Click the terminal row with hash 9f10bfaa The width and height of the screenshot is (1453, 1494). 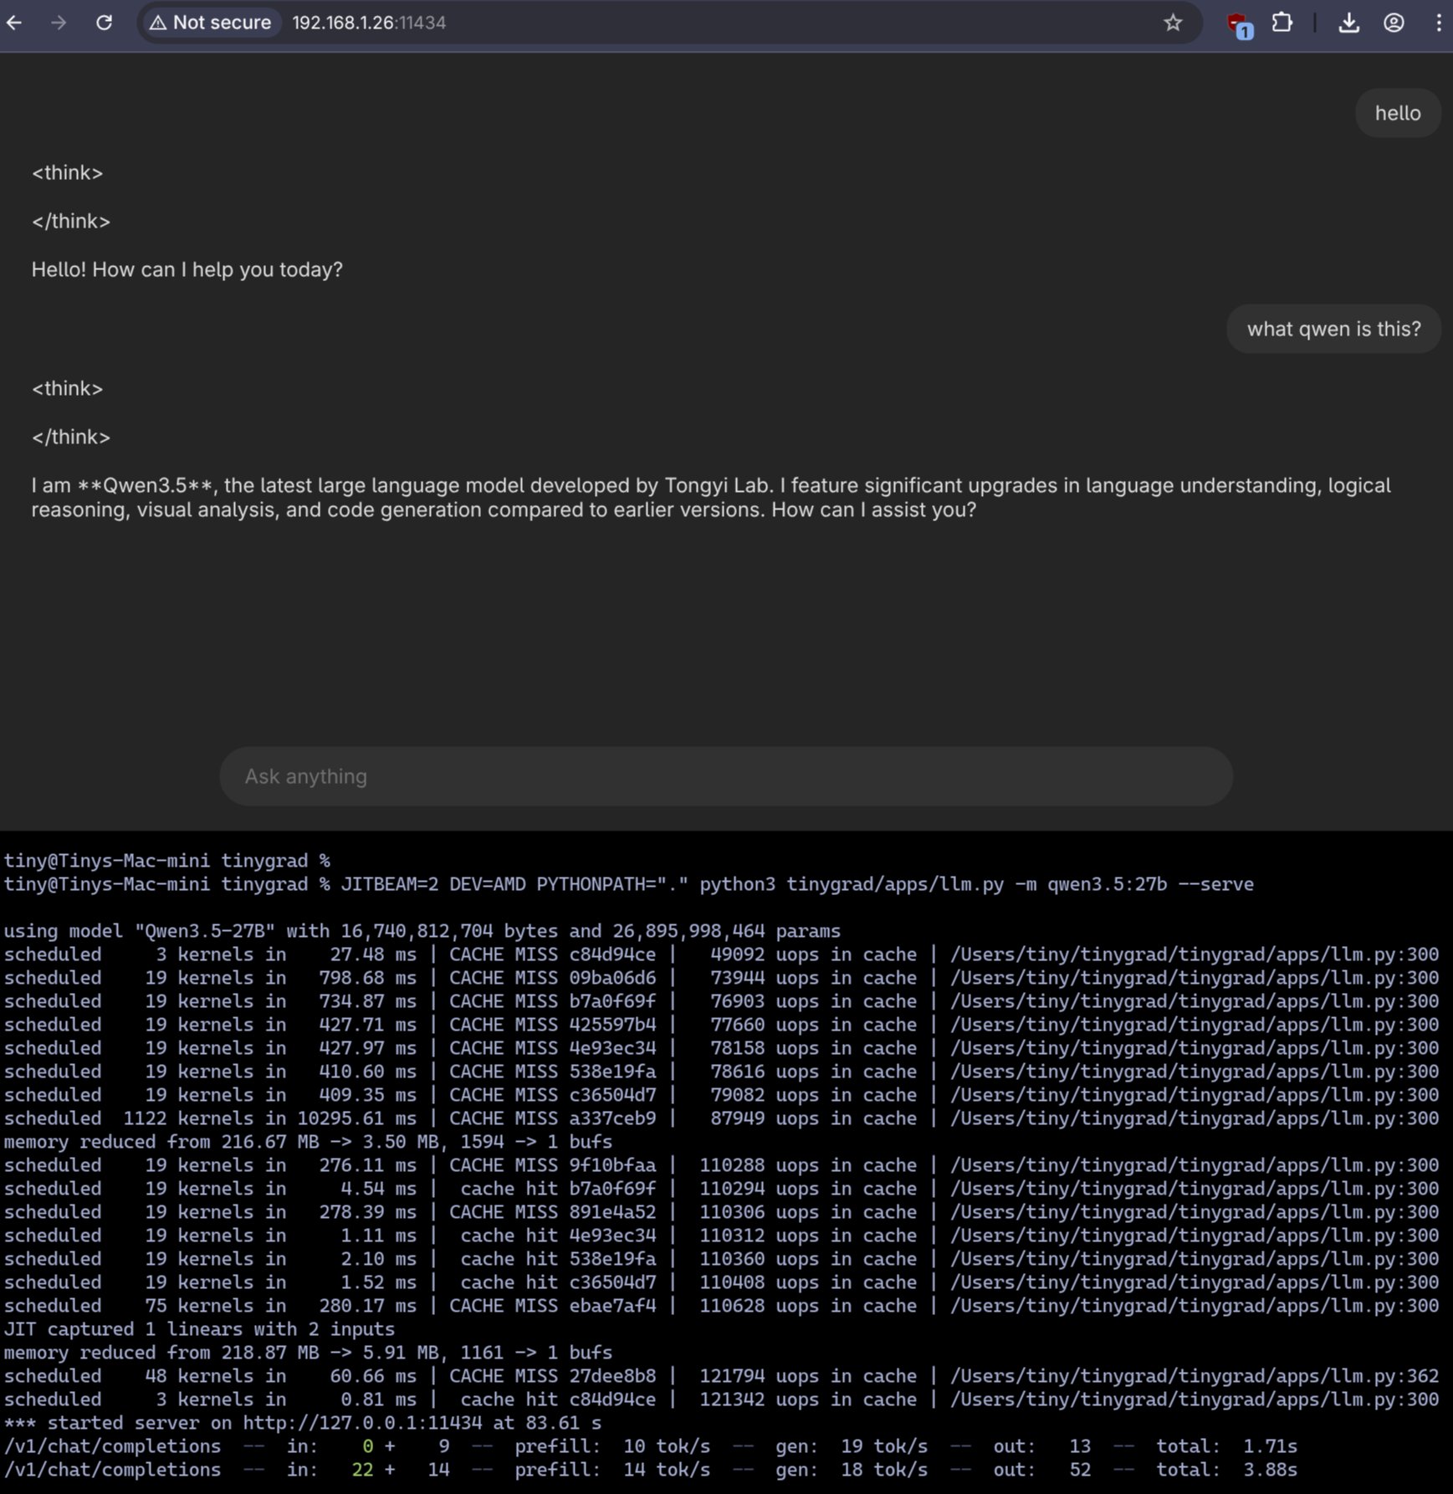coord(721,1165)
